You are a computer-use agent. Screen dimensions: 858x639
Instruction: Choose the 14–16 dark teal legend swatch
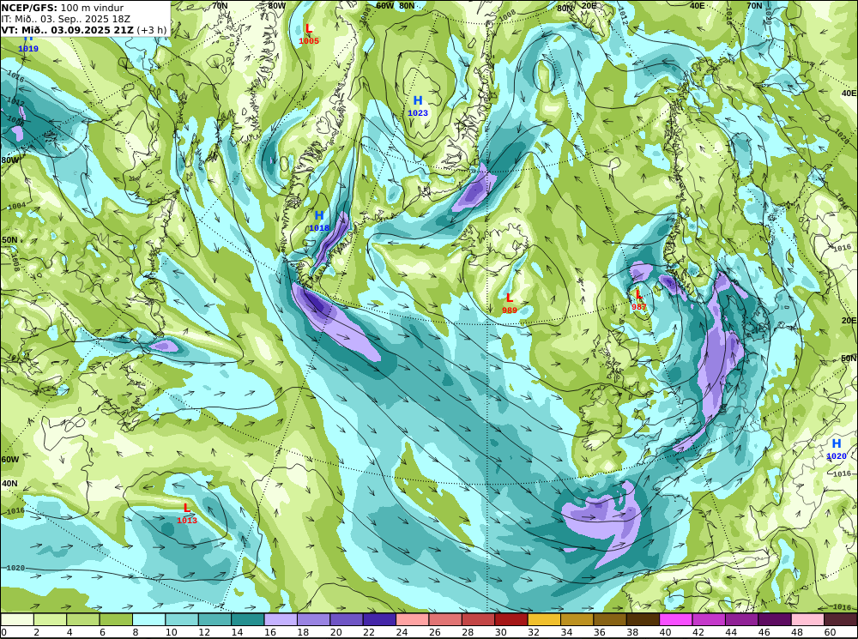pyautogui.click(x=248, y=619)
